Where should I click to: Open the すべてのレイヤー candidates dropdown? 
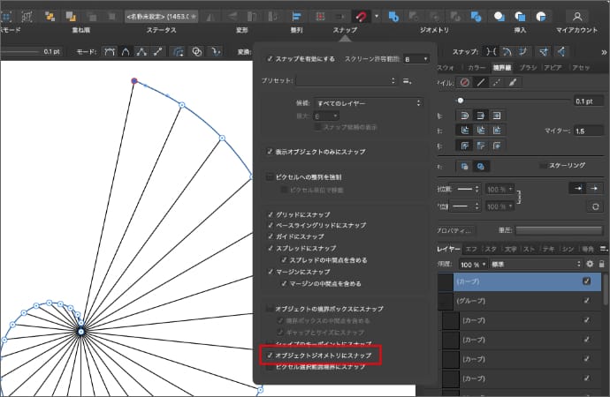pyautogui.click(x=370, y=103)
